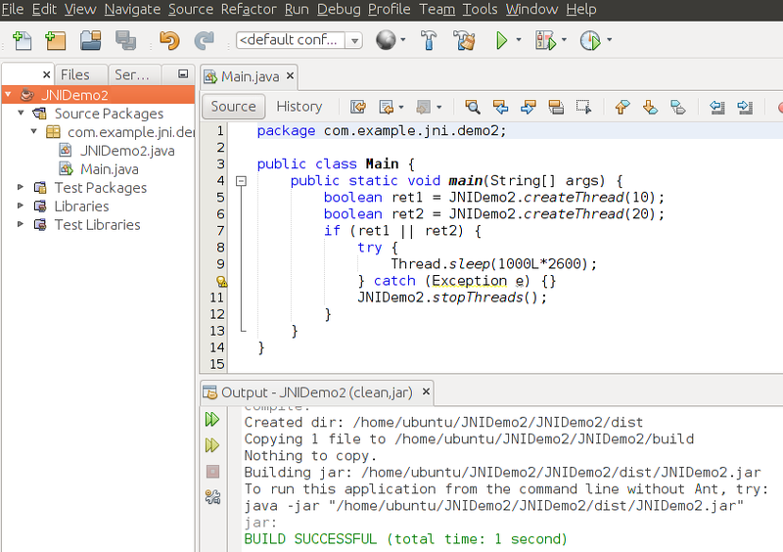Click the Undo toolbar icon

click(x=169, y=40)
